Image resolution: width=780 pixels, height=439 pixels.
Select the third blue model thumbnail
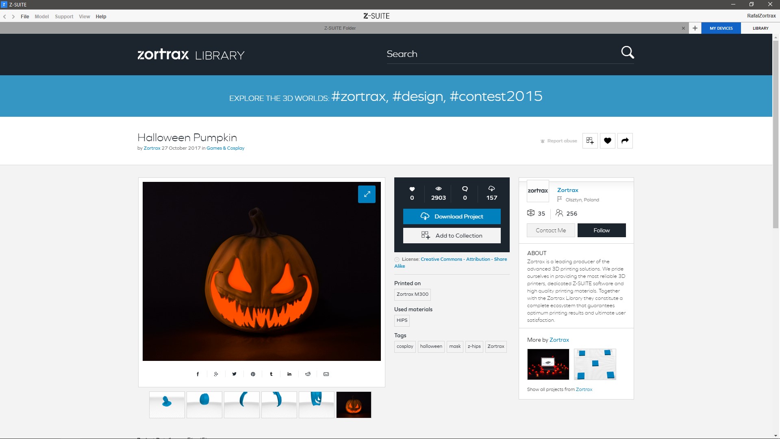pos(242,405)
